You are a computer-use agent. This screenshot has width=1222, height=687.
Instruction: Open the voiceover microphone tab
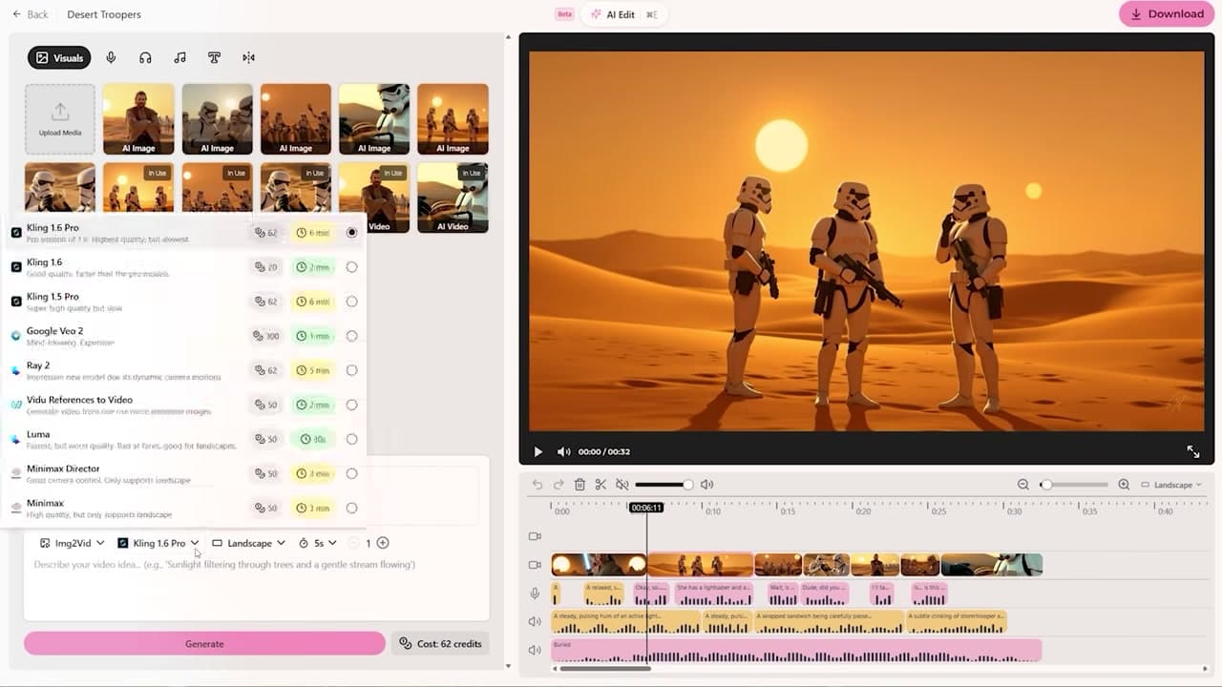(x=111, y=58)
